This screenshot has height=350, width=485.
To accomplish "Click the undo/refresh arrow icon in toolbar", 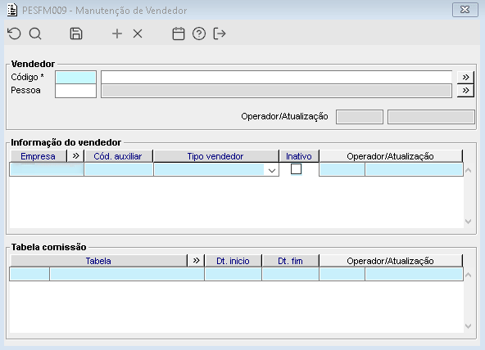I will tap(14, 34).
